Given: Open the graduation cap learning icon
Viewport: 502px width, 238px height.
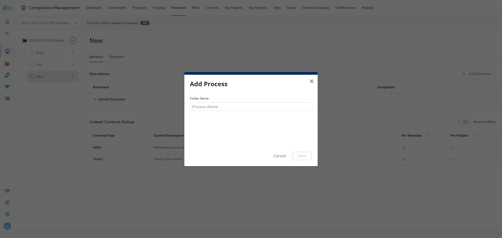Looking at the screenshot, I should [x=7, y=190].
